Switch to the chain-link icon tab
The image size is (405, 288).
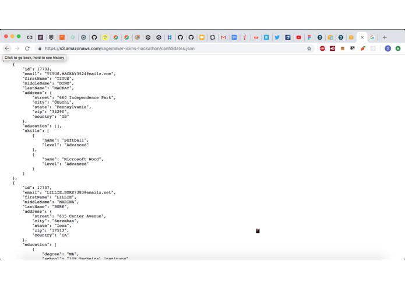30,37
